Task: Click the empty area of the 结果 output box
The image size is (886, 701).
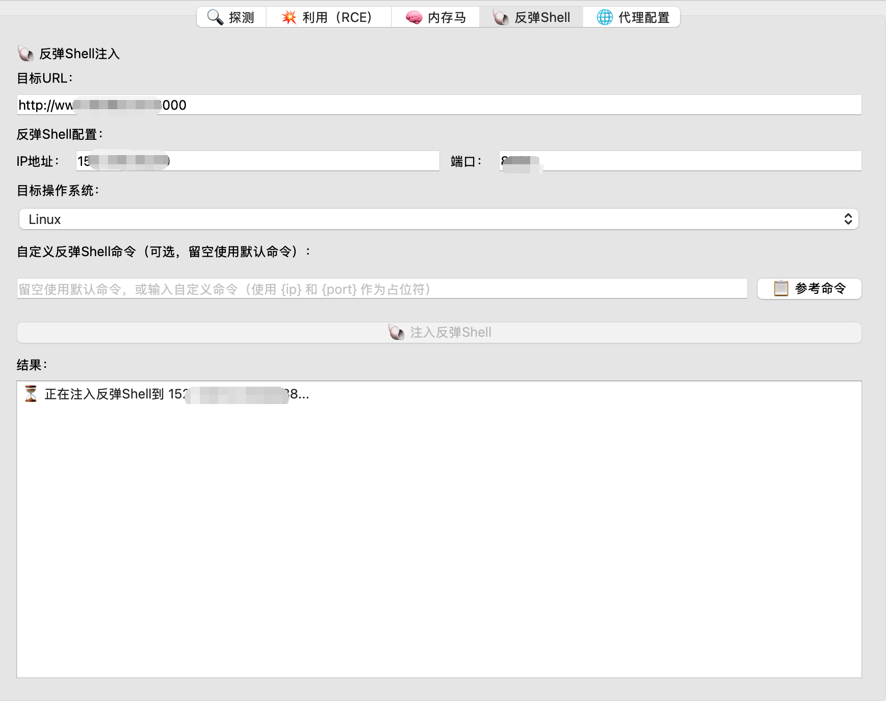Action: 438,536
